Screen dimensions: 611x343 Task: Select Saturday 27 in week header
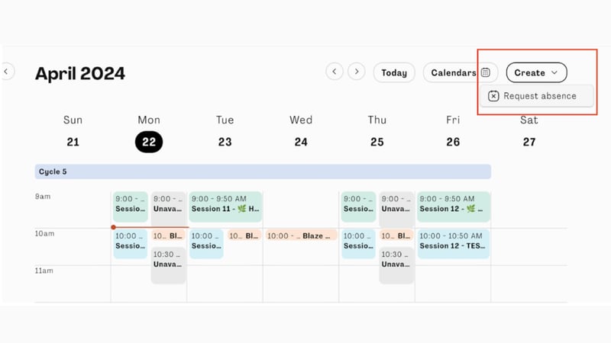[x=529, y=142]
